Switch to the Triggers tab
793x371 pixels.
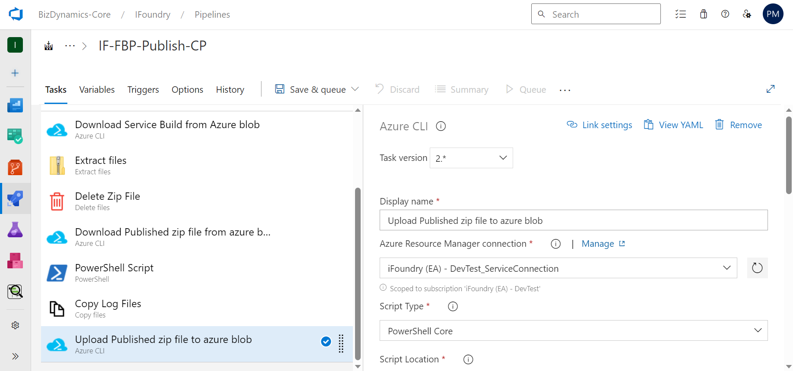[143, 90]
